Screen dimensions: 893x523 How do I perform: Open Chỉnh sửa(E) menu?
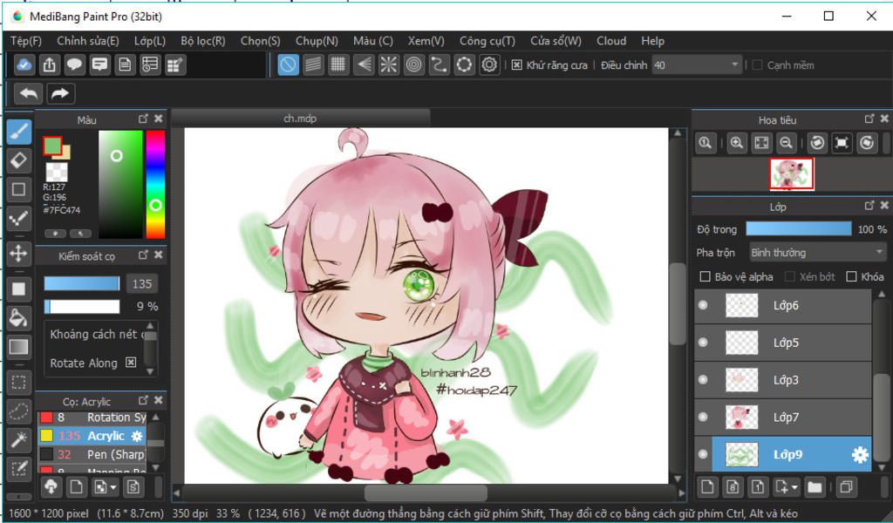[88, 41]
